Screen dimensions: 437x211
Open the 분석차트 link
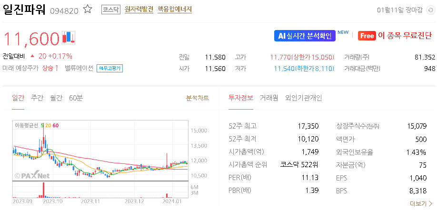(198, 98)
